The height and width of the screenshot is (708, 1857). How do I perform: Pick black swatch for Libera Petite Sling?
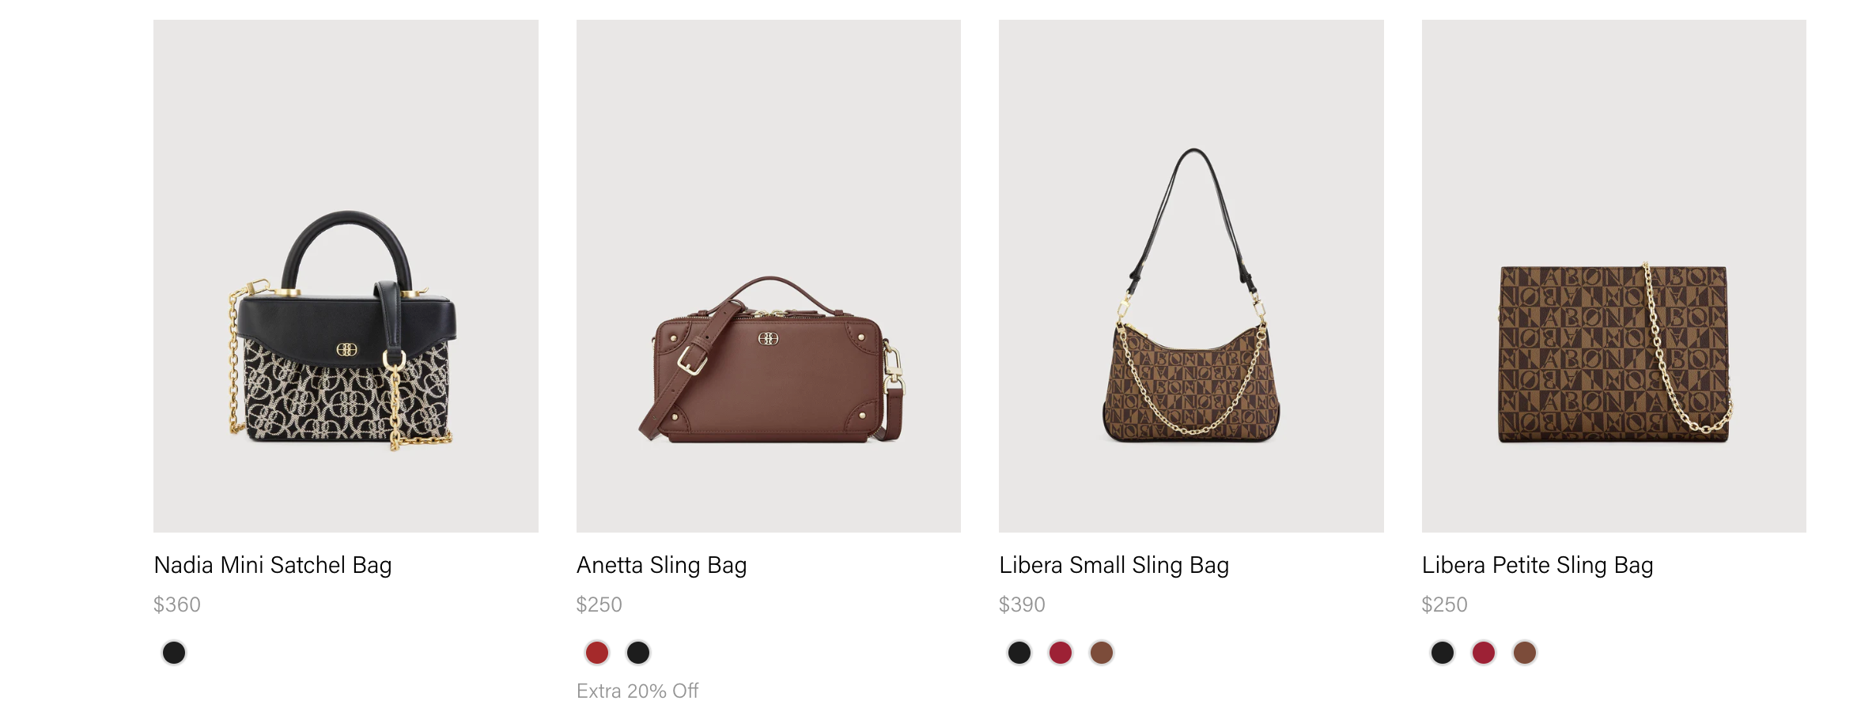pos(1443,653)
